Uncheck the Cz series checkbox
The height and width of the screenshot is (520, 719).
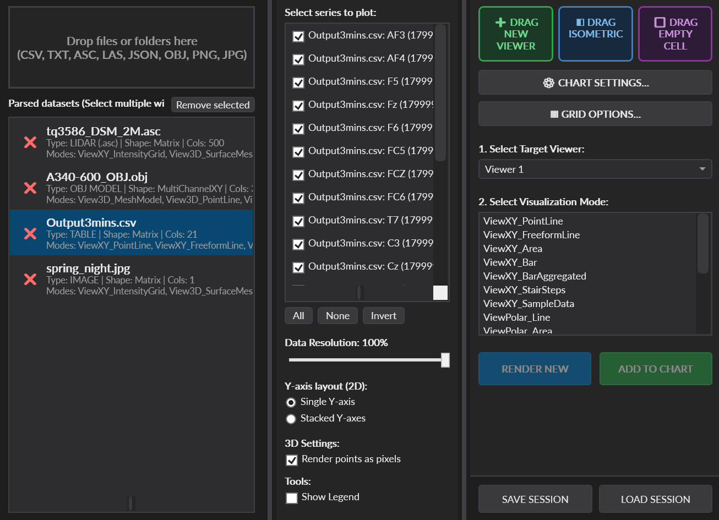point(298,267)
